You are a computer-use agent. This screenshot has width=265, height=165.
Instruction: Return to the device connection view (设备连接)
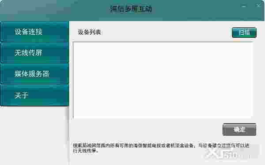[x=34, y=32]
